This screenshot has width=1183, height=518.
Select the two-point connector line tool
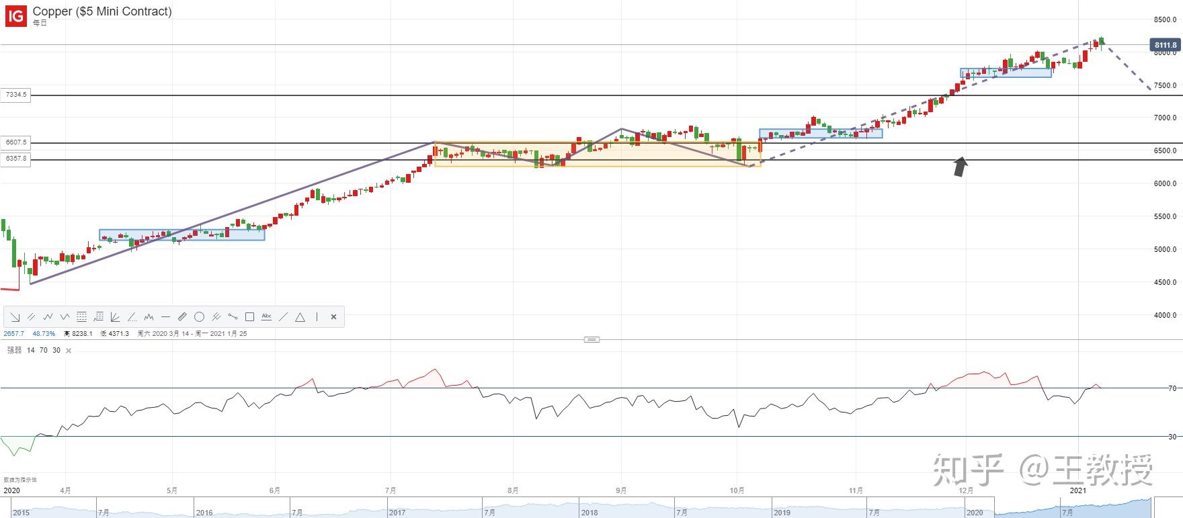tap(233, 317)
